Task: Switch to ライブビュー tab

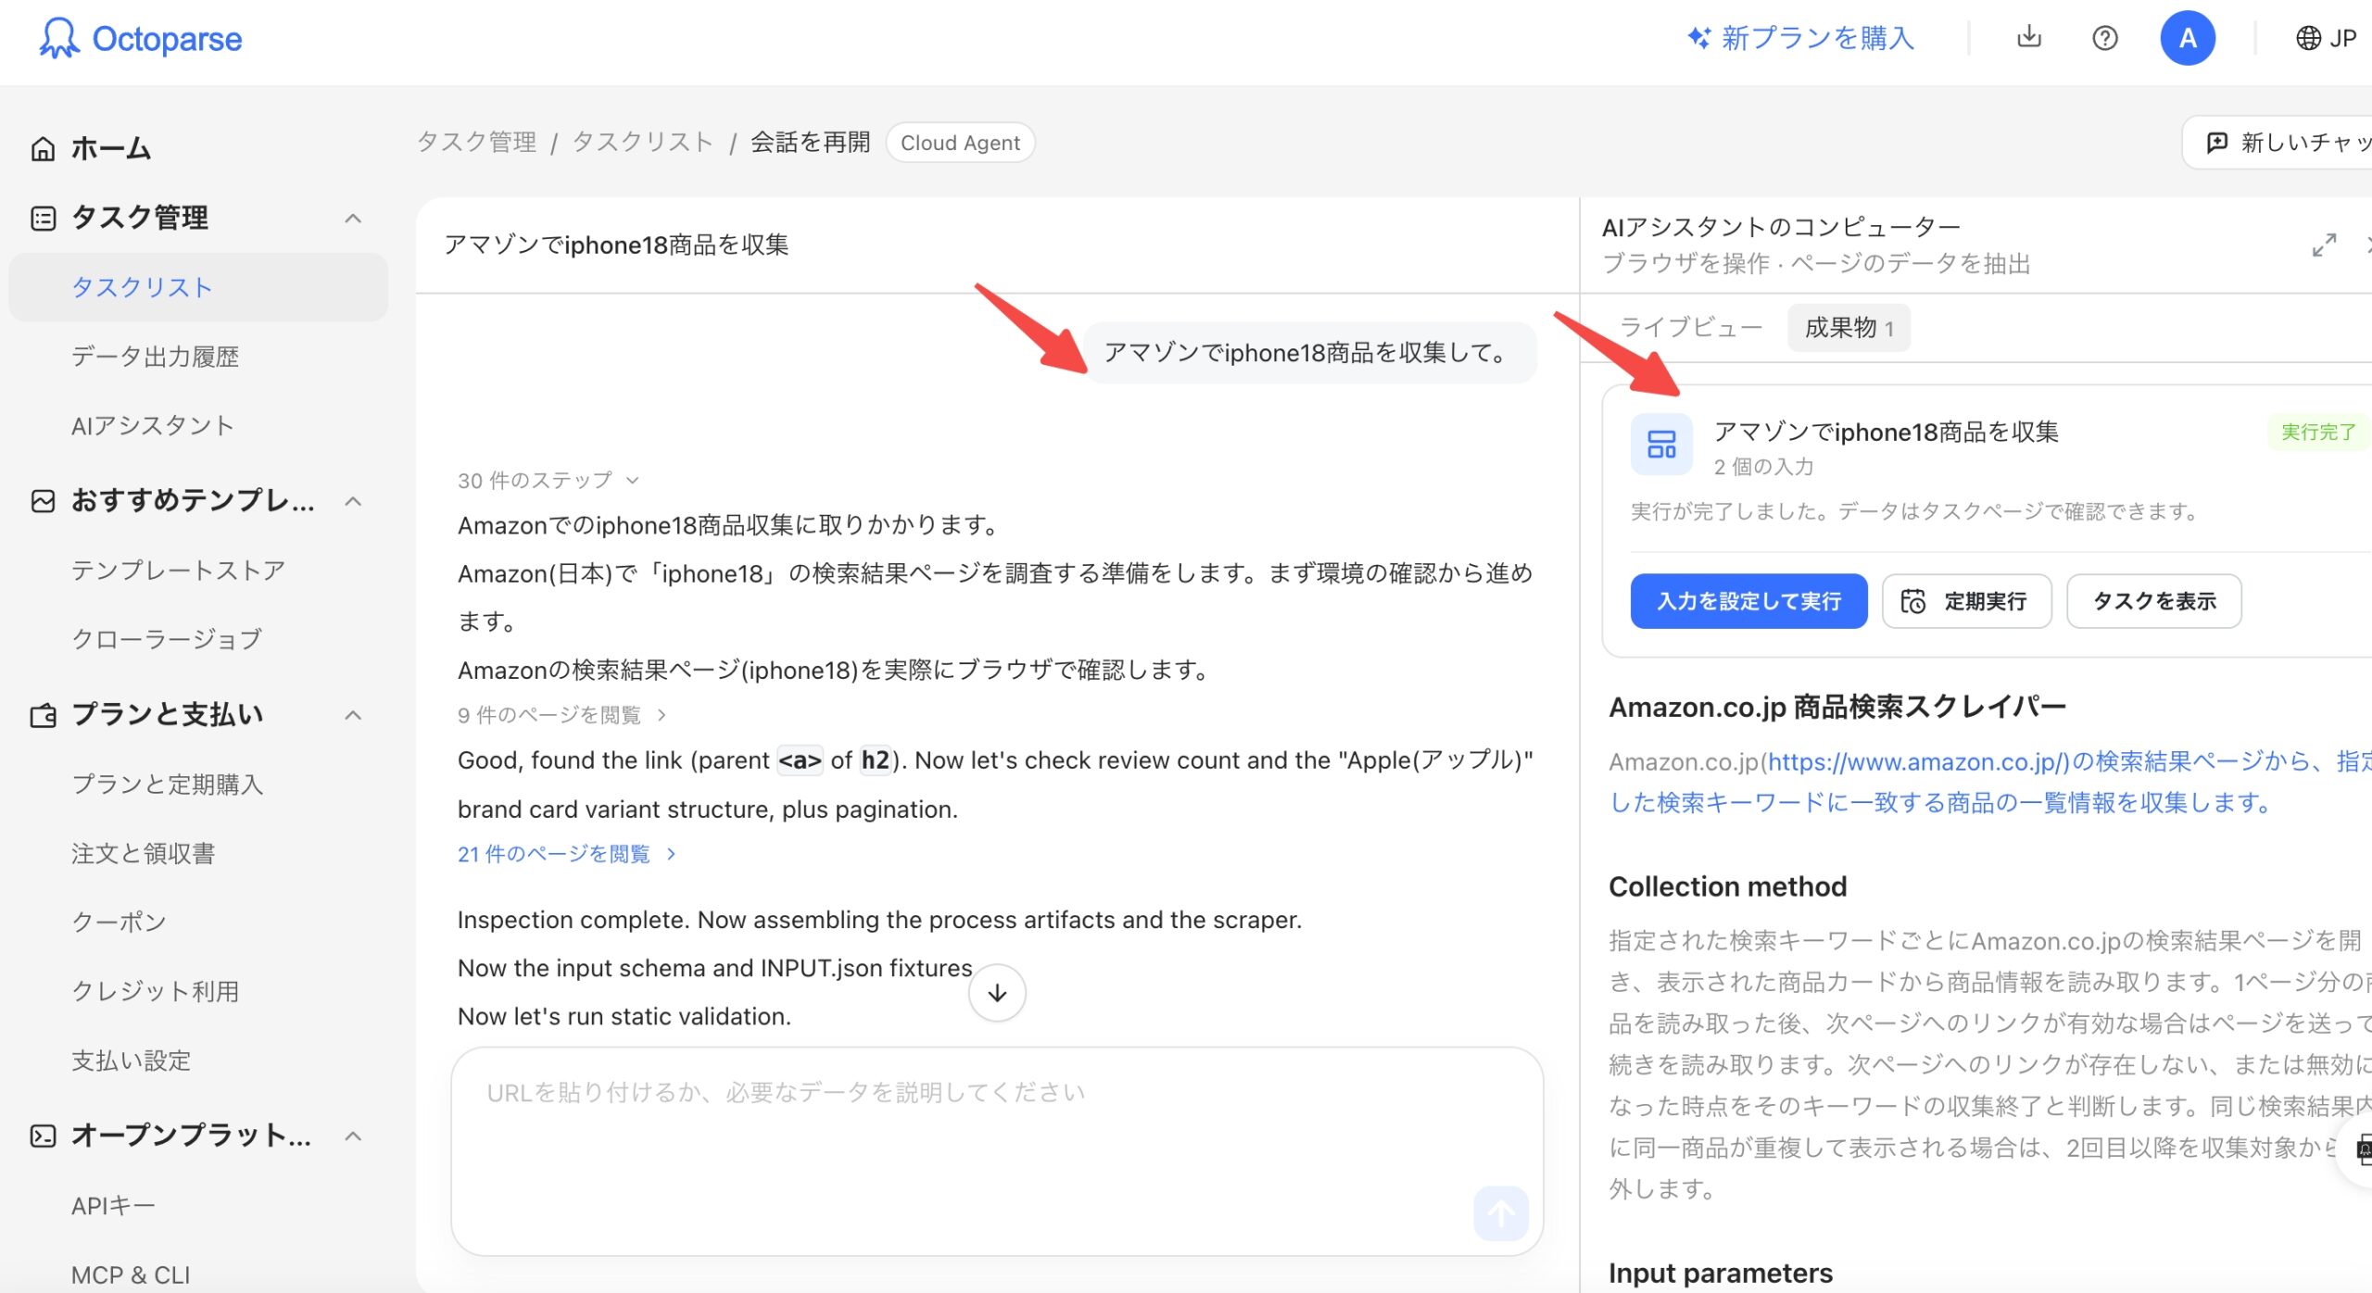Action: click(x=1690, y=328)
